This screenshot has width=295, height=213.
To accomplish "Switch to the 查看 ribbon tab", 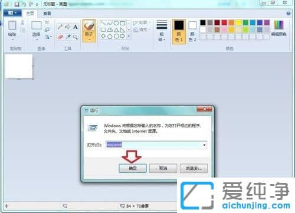I will click(x=47, y=14).
